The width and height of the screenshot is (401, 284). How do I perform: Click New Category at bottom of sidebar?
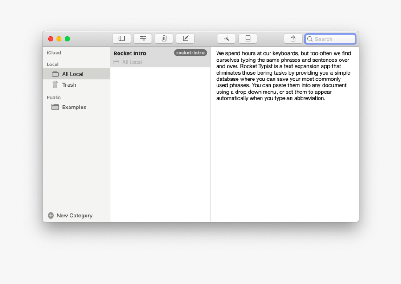[70, 216]
